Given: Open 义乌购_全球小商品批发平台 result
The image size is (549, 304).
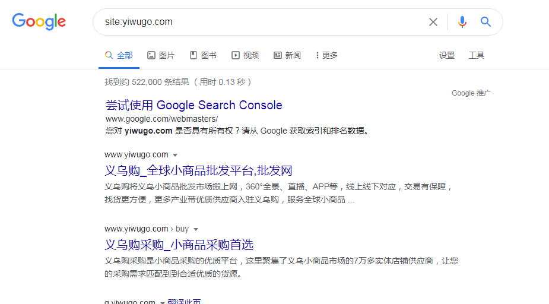Looking at the screenshot, I should pos(198,170).
